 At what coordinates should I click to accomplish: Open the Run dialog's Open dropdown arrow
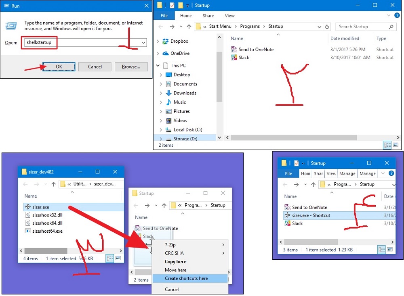143,43
